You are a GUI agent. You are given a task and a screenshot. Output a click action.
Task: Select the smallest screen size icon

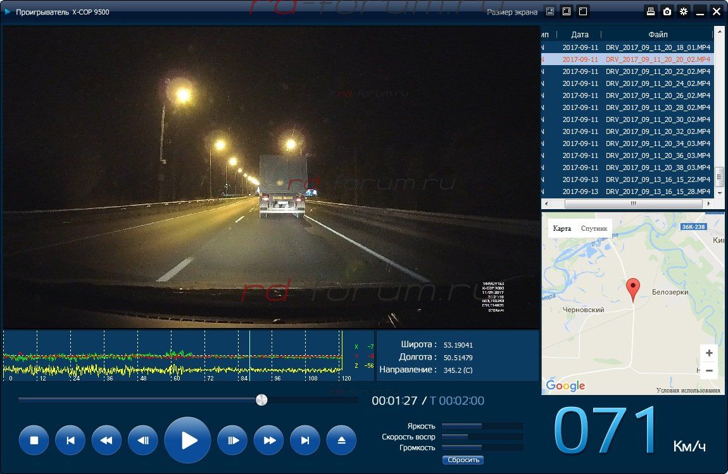pyautogui.click(x=550, y=11)
